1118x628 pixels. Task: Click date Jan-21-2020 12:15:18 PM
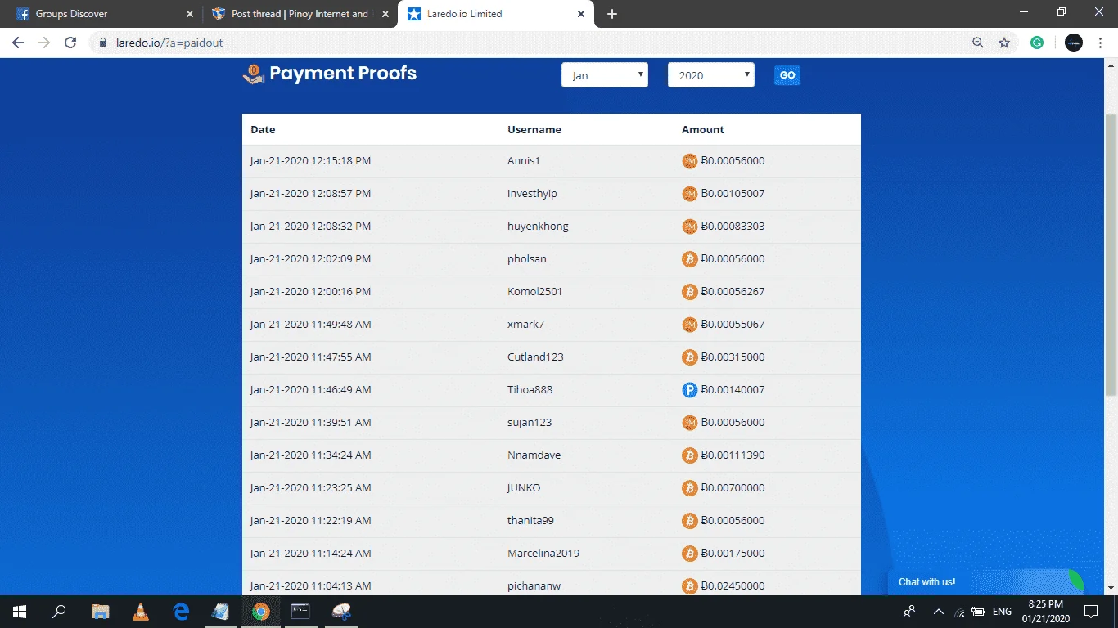310,161
